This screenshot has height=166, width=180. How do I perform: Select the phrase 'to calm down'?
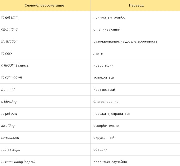pyautogui.click(x=12, y=77)
